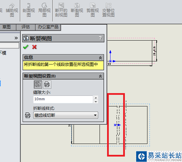
Task: Expand the panel with the double-arrow chevron
Action: 16,38
